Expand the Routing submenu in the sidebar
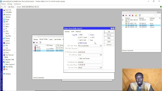The image size is (162, 91). coord(15,38)
